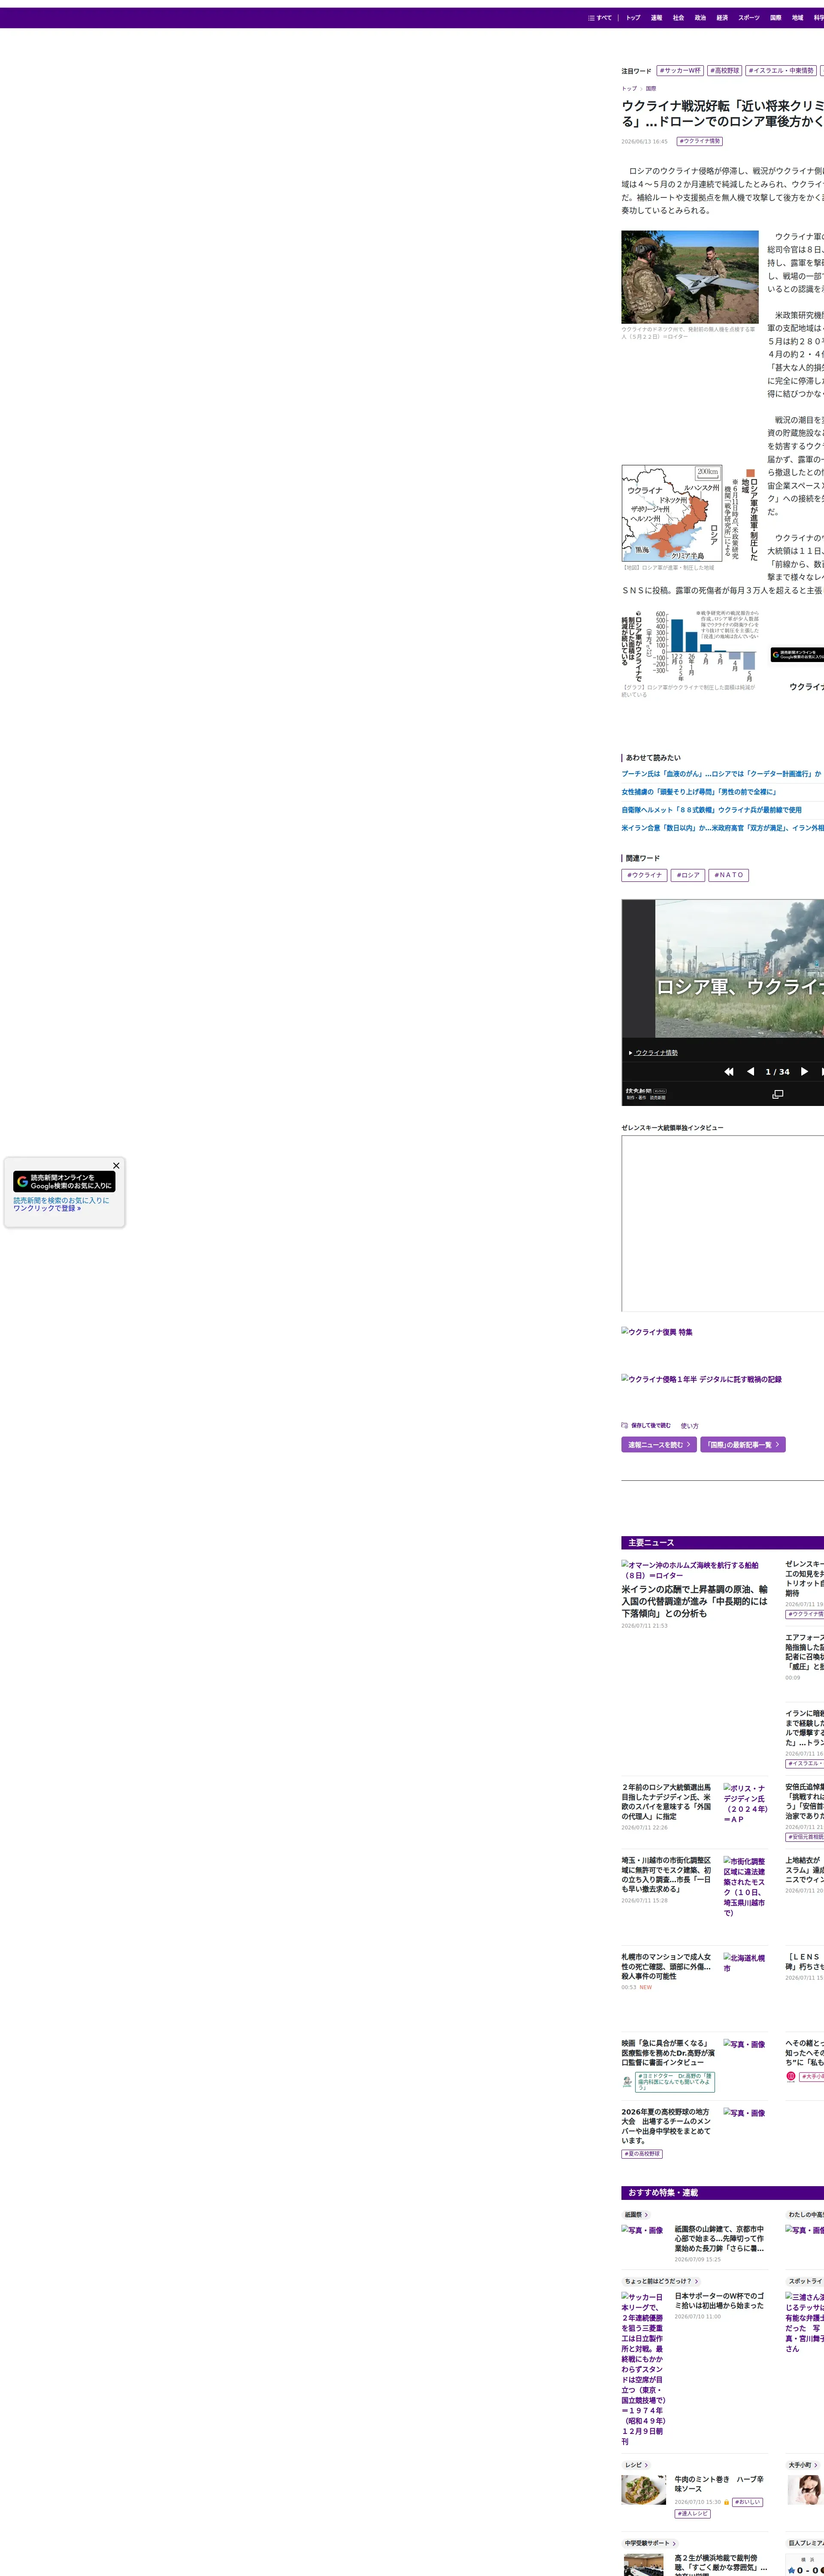Click the 使い方 link
Screen dimensions: 824x2576
(x=690, y=1426)
